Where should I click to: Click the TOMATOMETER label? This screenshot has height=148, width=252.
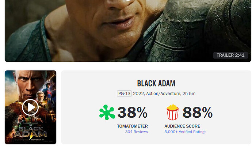(133, 126)
